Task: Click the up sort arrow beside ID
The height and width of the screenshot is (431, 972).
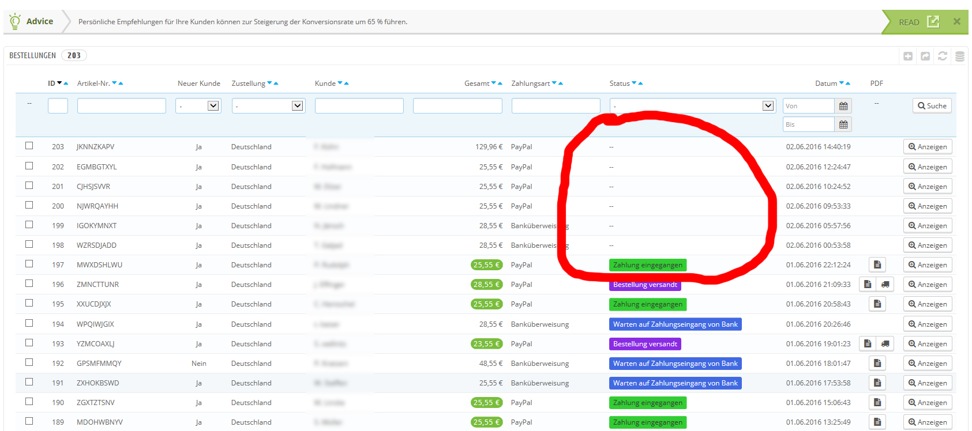Action: pyautogui.click(x=66, y=84)
